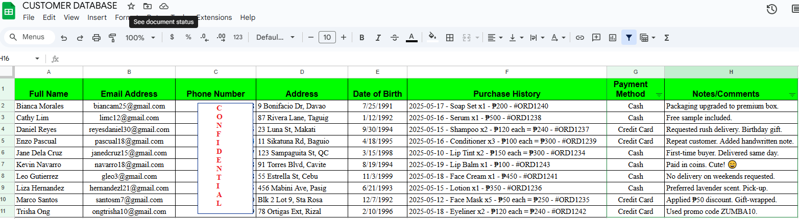Open text wrapping dropdown
Image resolution: width=799 pixels, height=219 pixels.
coord(537,38)
